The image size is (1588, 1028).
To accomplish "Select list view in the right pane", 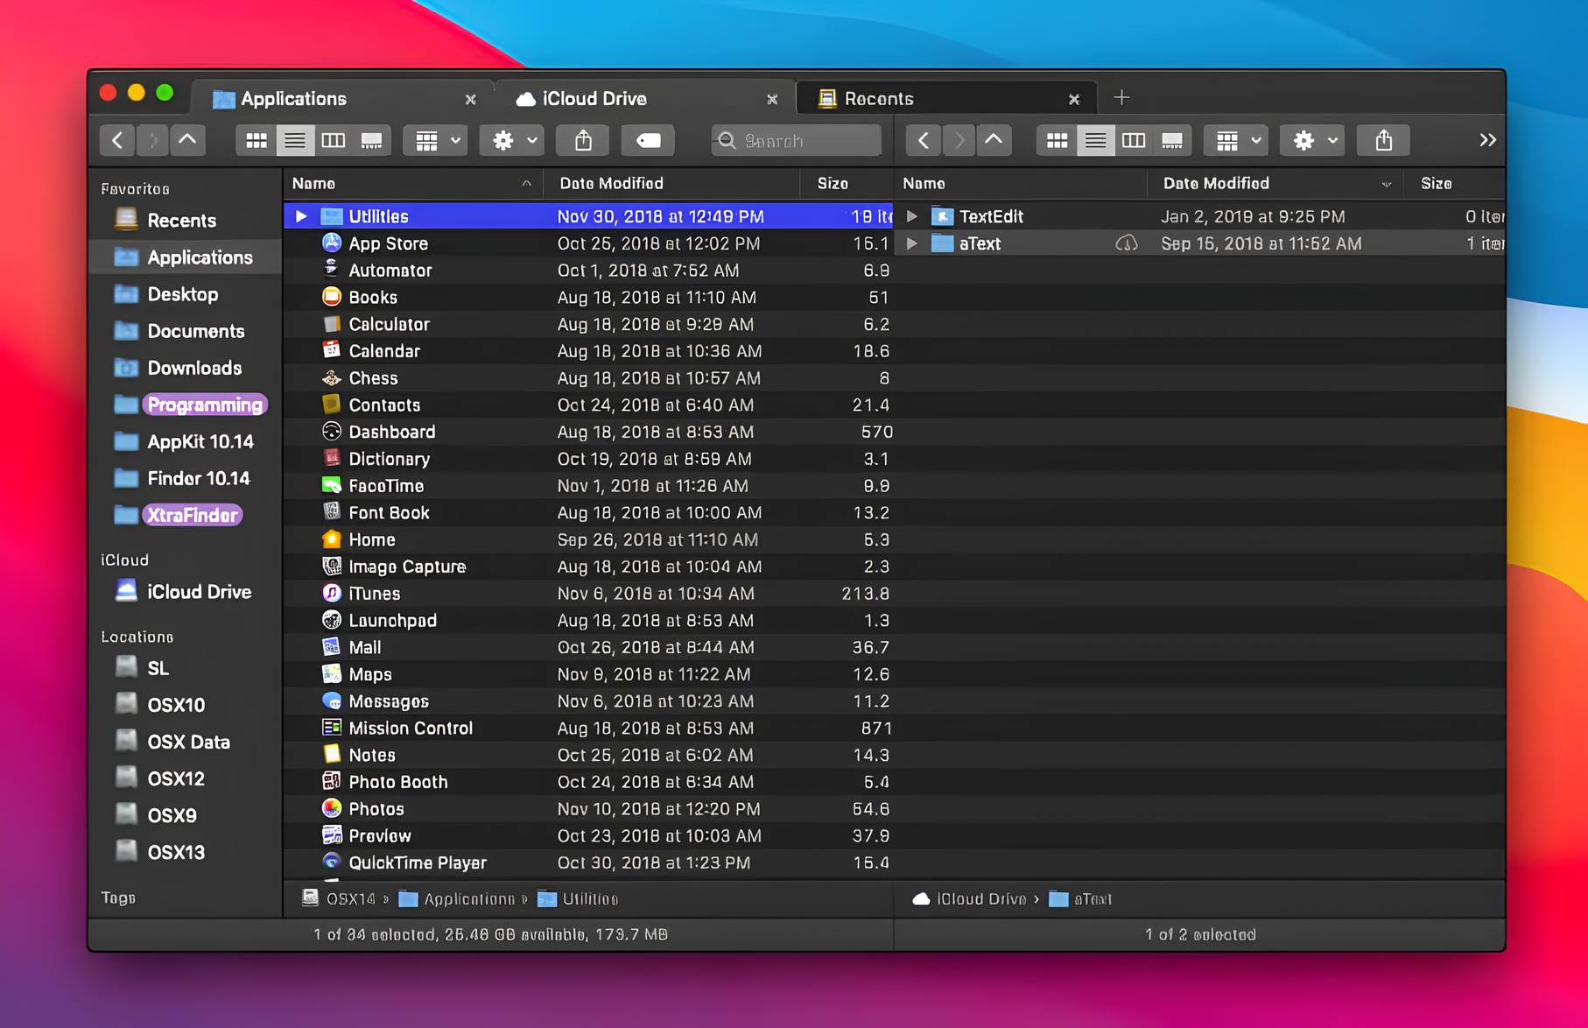I will (x=1095, y=140).
